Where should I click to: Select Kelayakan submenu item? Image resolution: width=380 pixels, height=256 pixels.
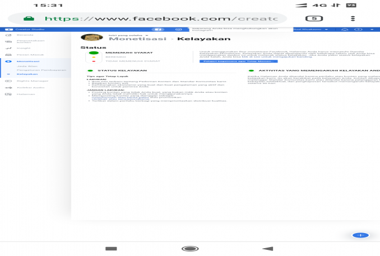[25, 74]
